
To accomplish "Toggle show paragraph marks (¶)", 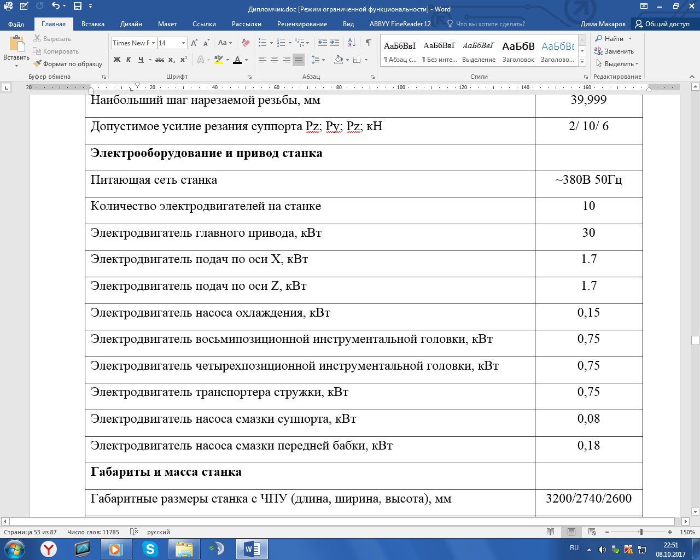I will point(369,43).
